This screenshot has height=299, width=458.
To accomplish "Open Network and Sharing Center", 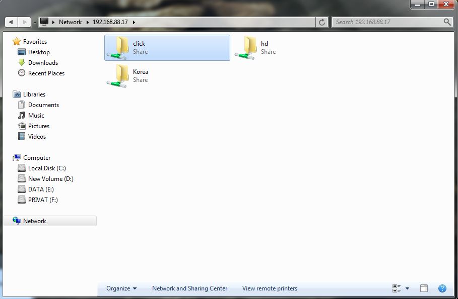I will coord(190,288).
